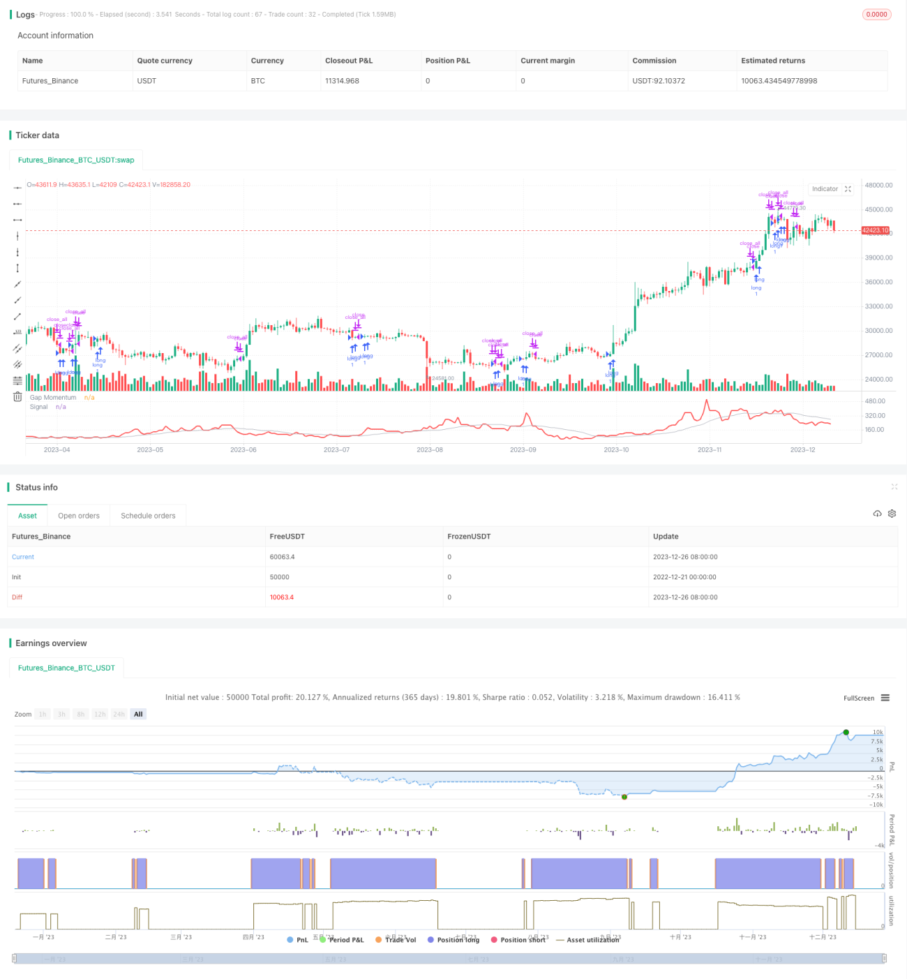Toggle the Trade Vol legend series
Screen dimensions: 907x979
point(396,940)
